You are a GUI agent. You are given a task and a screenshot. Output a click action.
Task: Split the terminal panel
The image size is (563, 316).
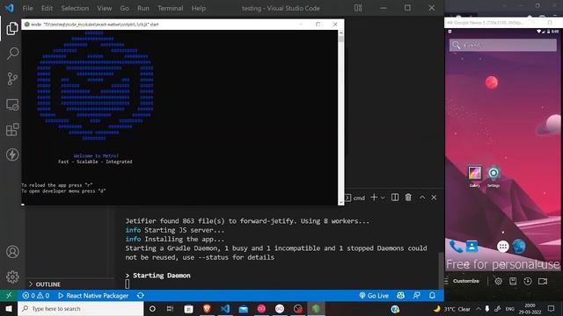(395, 197)
